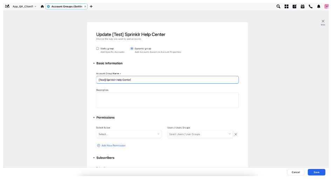Collapse the Basic Information section
This screenshot has width=333, height=182.
94,63
